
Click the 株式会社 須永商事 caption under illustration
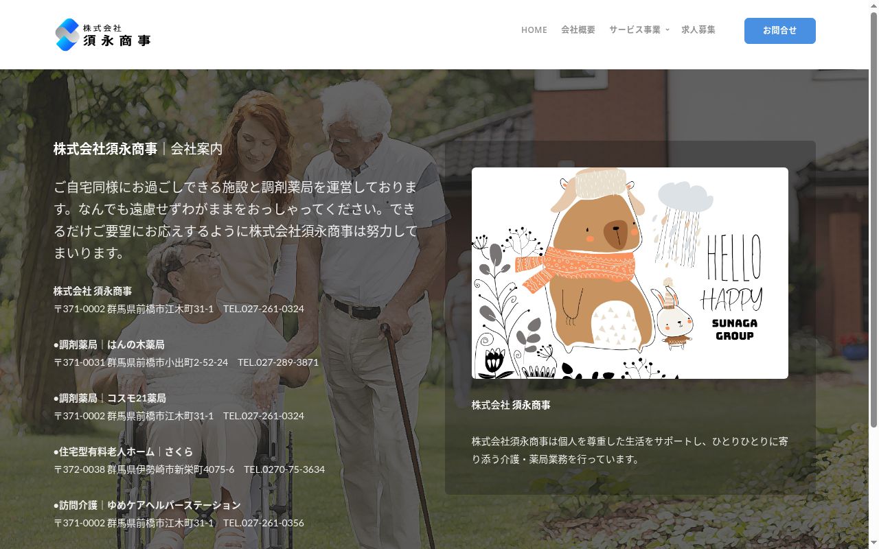(x=511, y=405)
